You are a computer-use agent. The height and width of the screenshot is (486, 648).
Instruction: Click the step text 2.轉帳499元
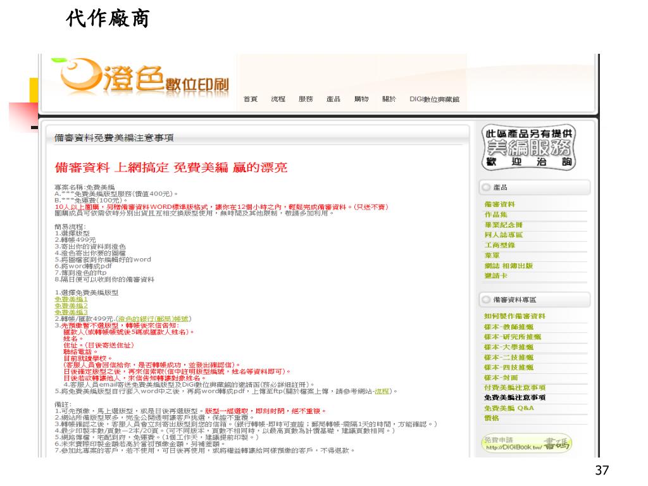[x=75, y=240]
